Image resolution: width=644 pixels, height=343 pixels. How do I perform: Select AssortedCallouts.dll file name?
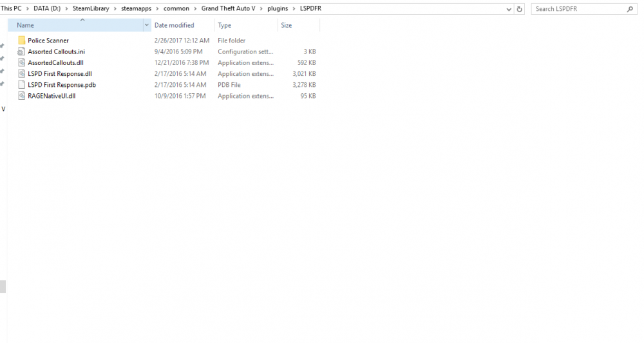[x=55, y=62]
